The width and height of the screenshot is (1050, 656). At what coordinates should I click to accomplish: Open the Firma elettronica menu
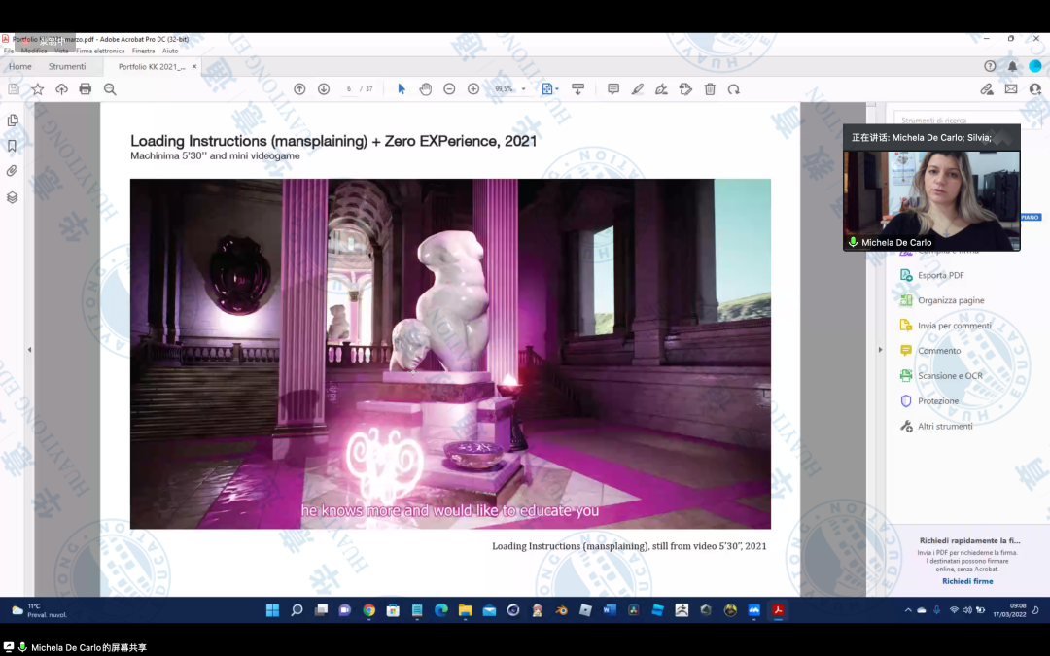pos(100,51)
